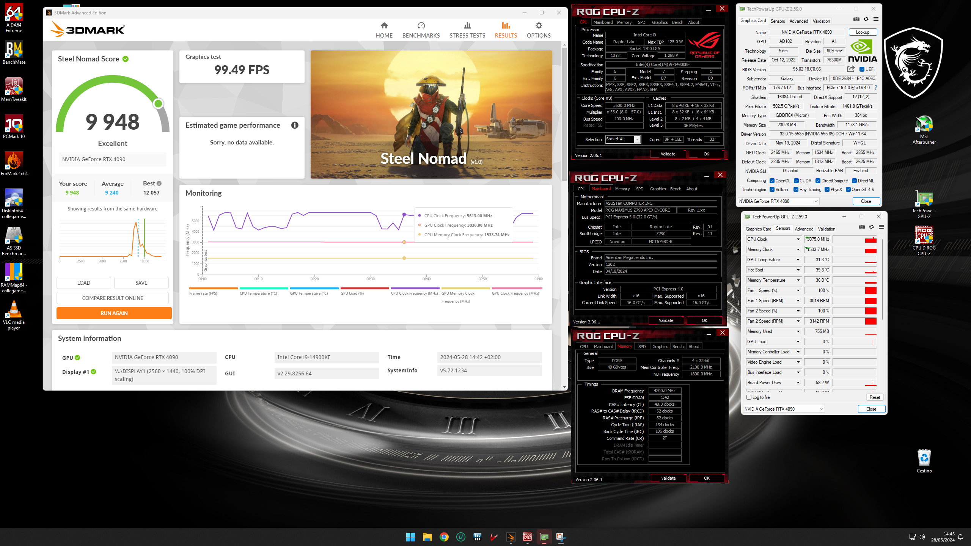Open Bench tab in top CPU-Z window
This screenshot has height=546, width=971.
pyautogui.click(x=677, y=22)
